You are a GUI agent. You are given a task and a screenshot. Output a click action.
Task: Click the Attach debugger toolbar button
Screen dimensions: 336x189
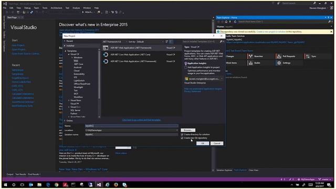click(x=88, y=12)
